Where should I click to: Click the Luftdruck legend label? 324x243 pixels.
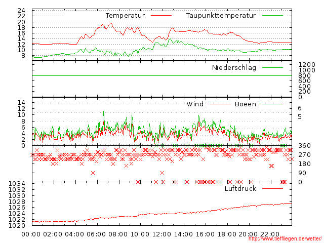tap(240, 189)
